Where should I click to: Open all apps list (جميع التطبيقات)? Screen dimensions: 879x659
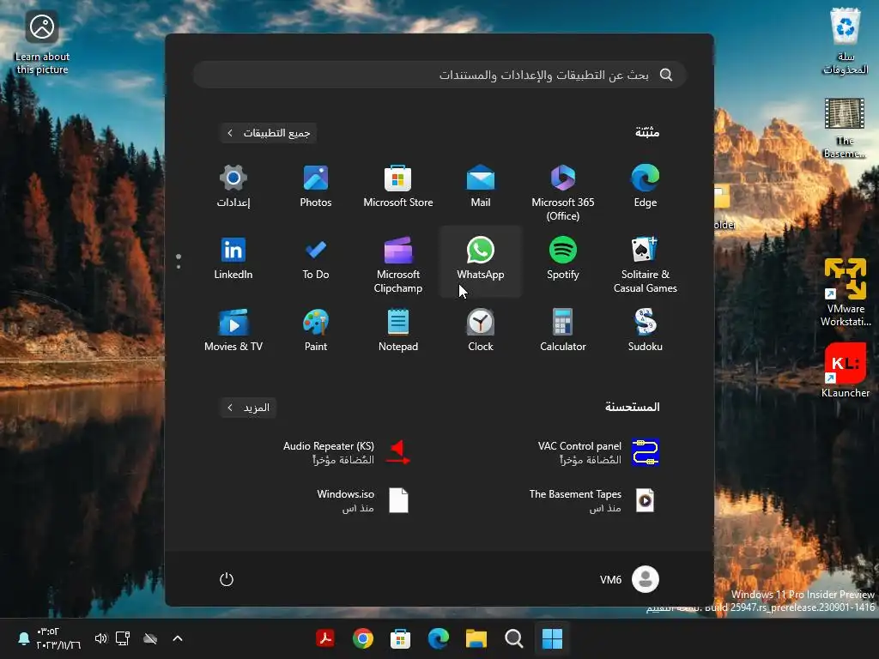coord(269,133)
